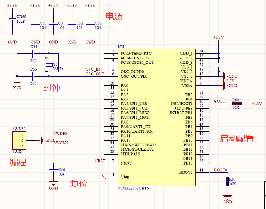
Task: Select the C56 reset capacitor
Action: click(x=53, y=170)
